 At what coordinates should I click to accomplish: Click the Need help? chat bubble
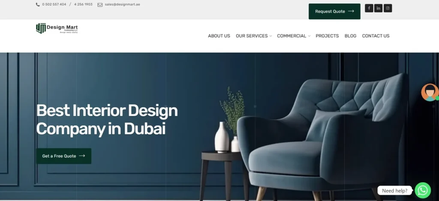tap(394, 191)
